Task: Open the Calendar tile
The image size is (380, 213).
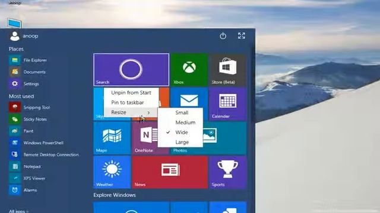Action: point(227,104)
